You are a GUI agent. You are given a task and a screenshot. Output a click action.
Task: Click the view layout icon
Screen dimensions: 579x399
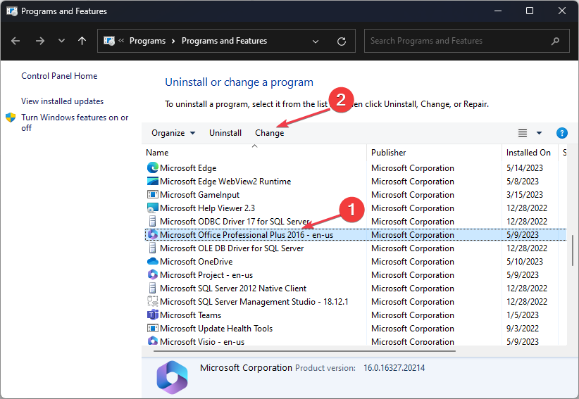click(523, 133)
